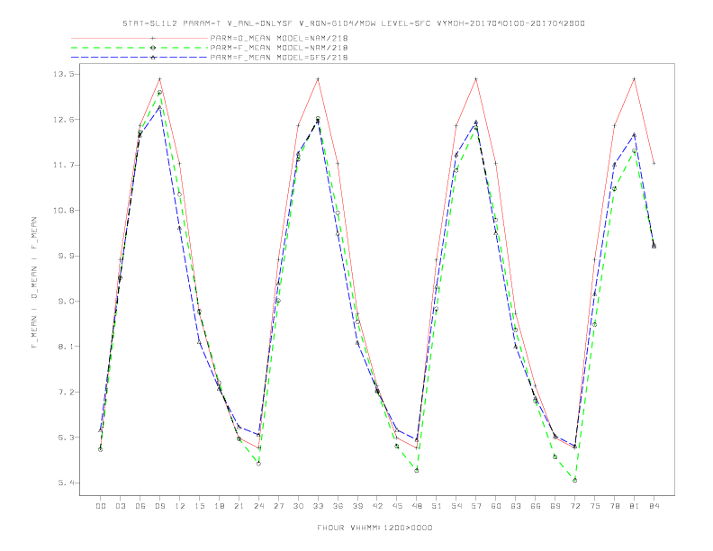Click forecast hour tick label 48
Viewport: 713px width, 551px height.
pyautogui.click(x=417, y=506)
